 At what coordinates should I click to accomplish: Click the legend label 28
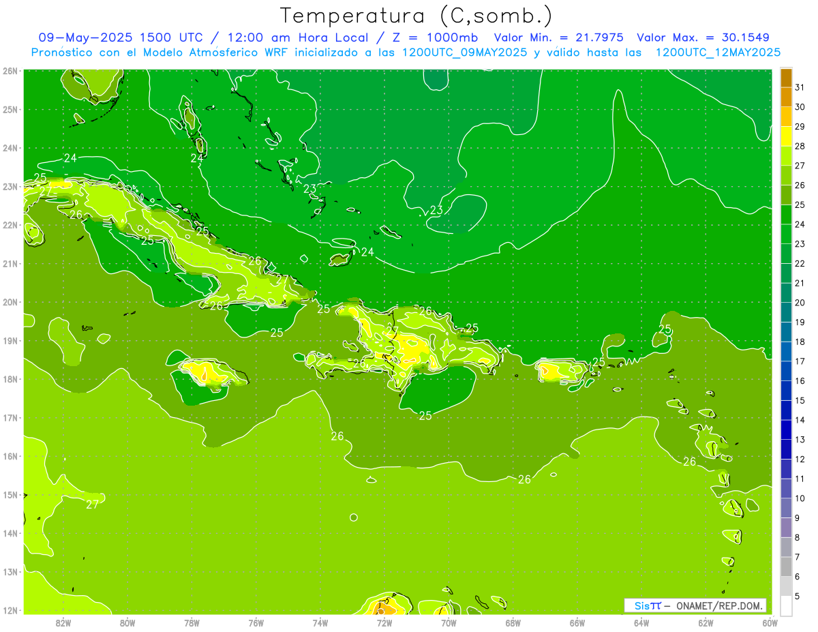pos(800,146)
